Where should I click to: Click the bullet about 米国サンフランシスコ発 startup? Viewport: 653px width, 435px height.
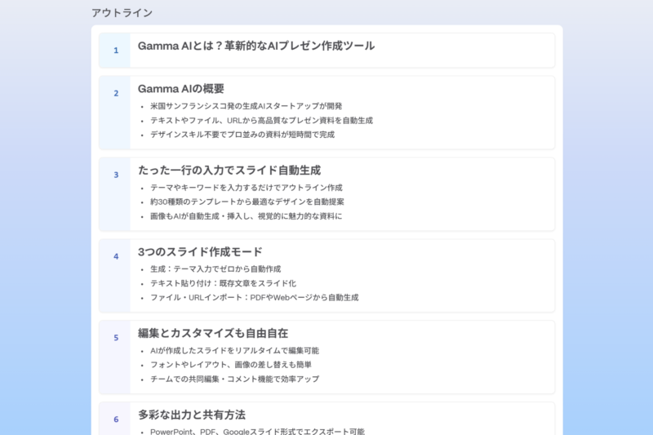click(x=246, y=106)
